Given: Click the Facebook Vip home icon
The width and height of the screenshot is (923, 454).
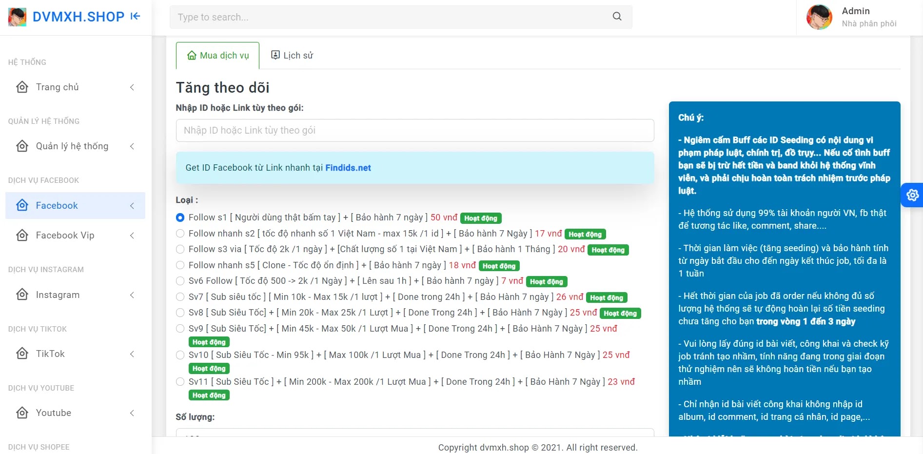Looking at the screenshot, I should click(22, 236).
